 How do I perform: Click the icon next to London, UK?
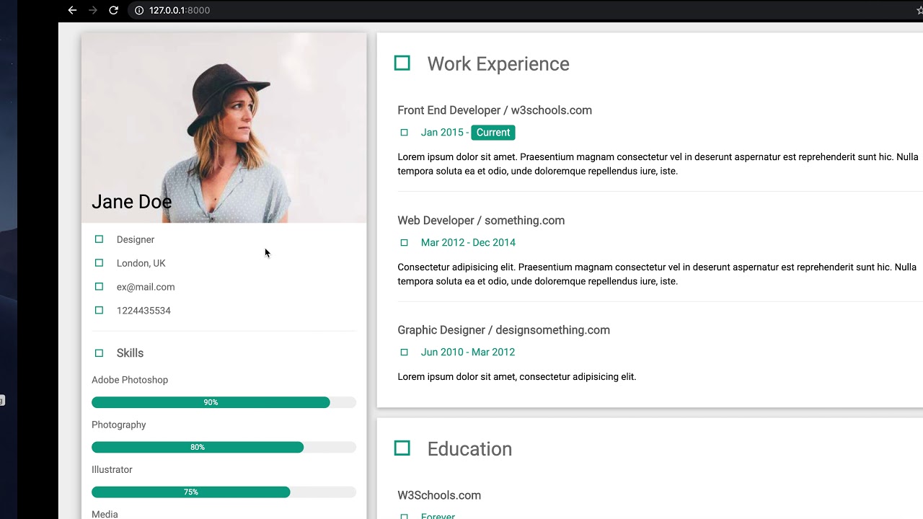pos(100,263)
